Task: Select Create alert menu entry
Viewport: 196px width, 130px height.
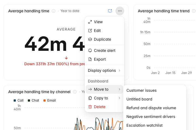Action: coord(104,51)
